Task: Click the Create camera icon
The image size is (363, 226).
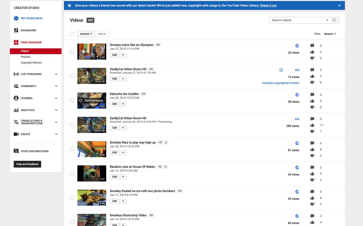Action: (16, 134)
